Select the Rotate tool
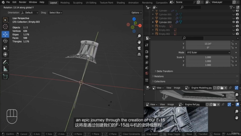This screenshot has width=241, height=136. (x=5, y=41)
